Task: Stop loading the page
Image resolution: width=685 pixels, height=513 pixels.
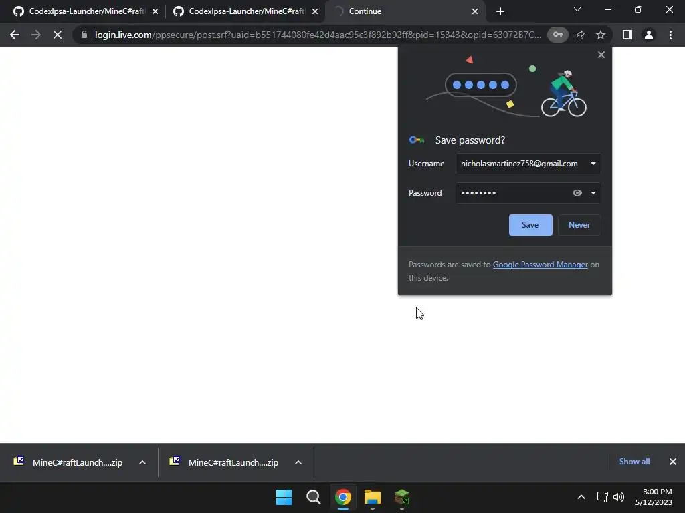Action: [58, 35]
